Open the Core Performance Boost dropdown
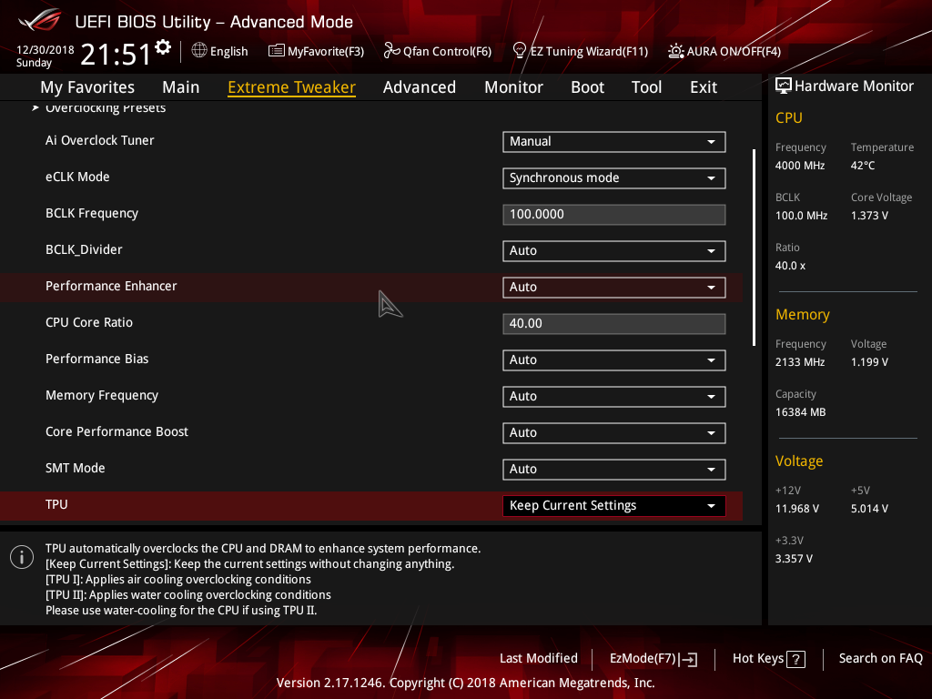 pos(614,432)
